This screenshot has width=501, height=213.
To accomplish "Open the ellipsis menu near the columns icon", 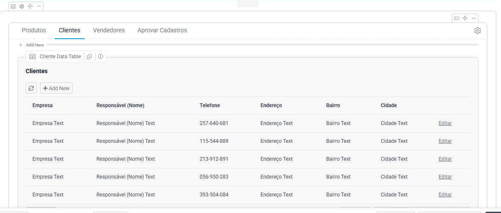I will pos(474,18).
